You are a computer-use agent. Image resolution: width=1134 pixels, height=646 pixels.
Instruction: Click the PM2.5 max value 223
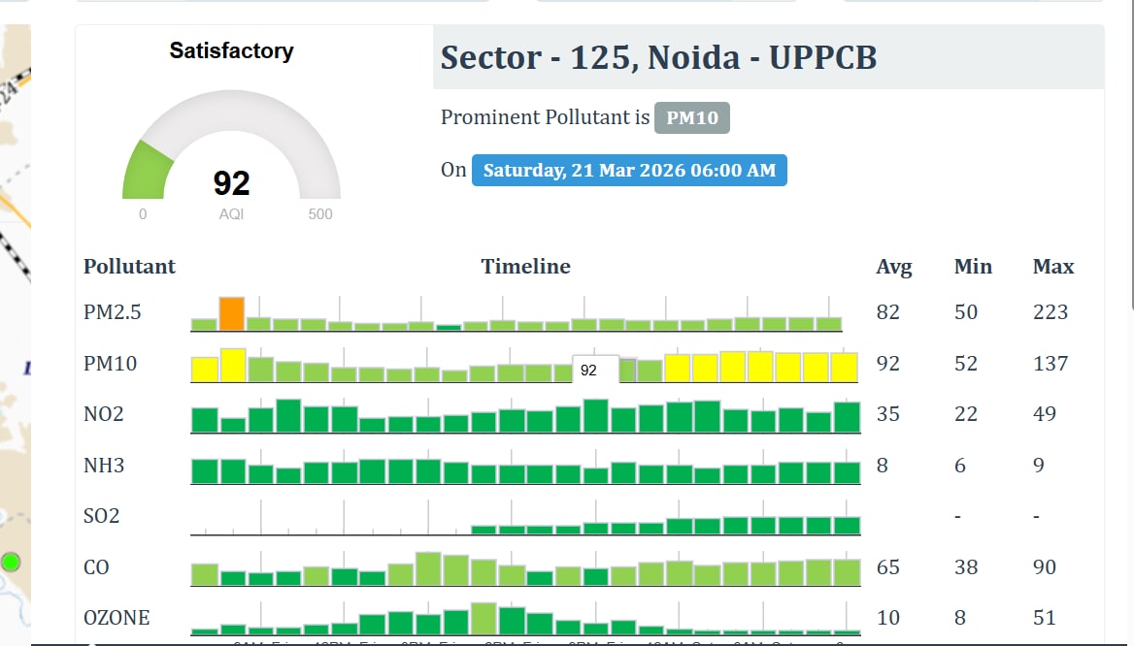point(1051,312)
